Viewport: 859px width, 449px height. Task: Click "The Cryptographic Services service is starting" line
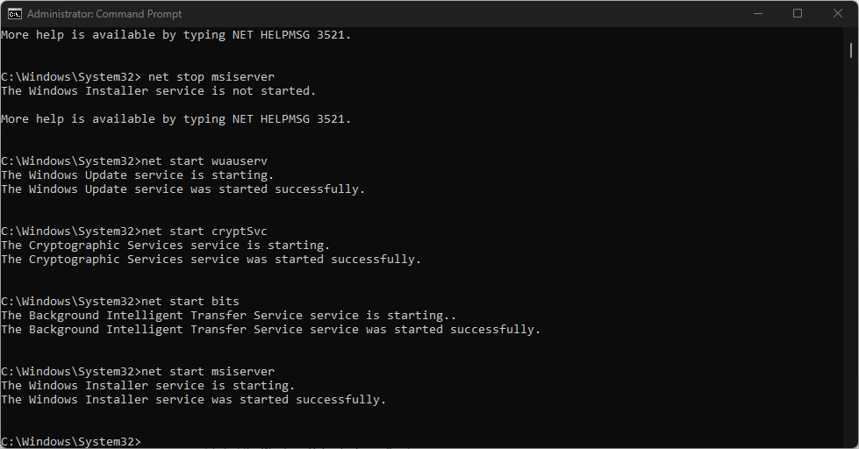click(x=165, y=246)
